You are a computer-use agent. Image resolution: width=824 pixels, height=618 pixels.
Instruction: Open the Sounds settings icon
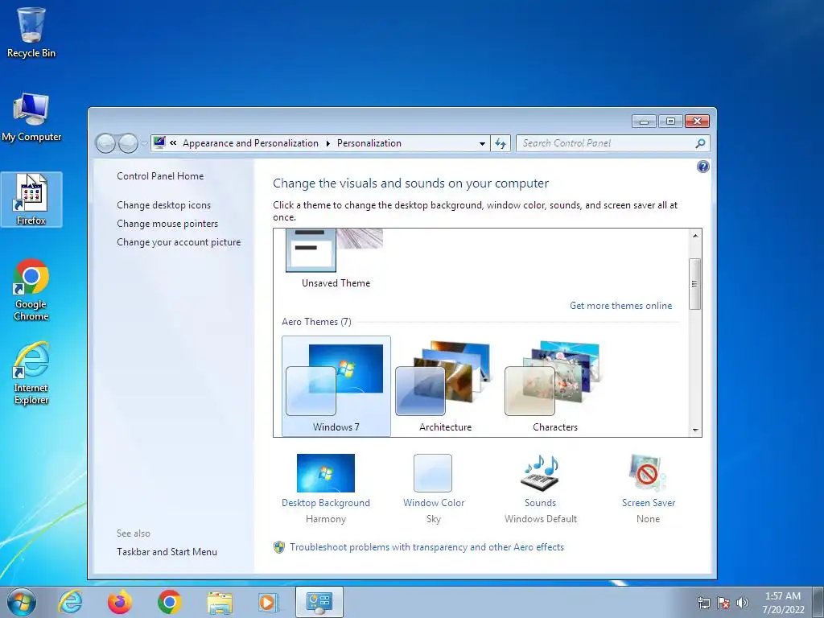[540, 473]
